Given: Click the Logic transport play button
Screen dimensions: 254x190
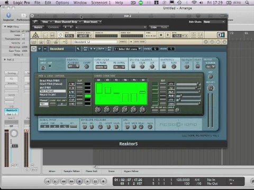Looking at the screenshot, I should click(87, 182).
